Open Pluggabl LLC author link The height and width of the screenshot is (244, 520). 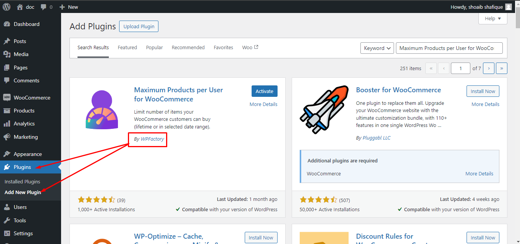[x=376, y=138]
